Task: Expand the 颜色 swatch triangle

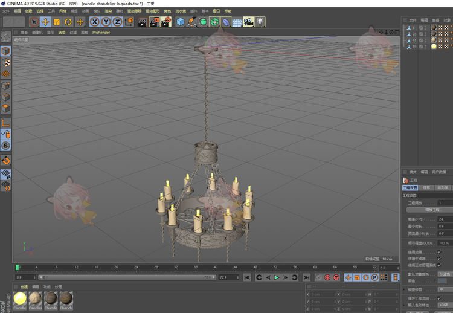Action: coord(435,280)
